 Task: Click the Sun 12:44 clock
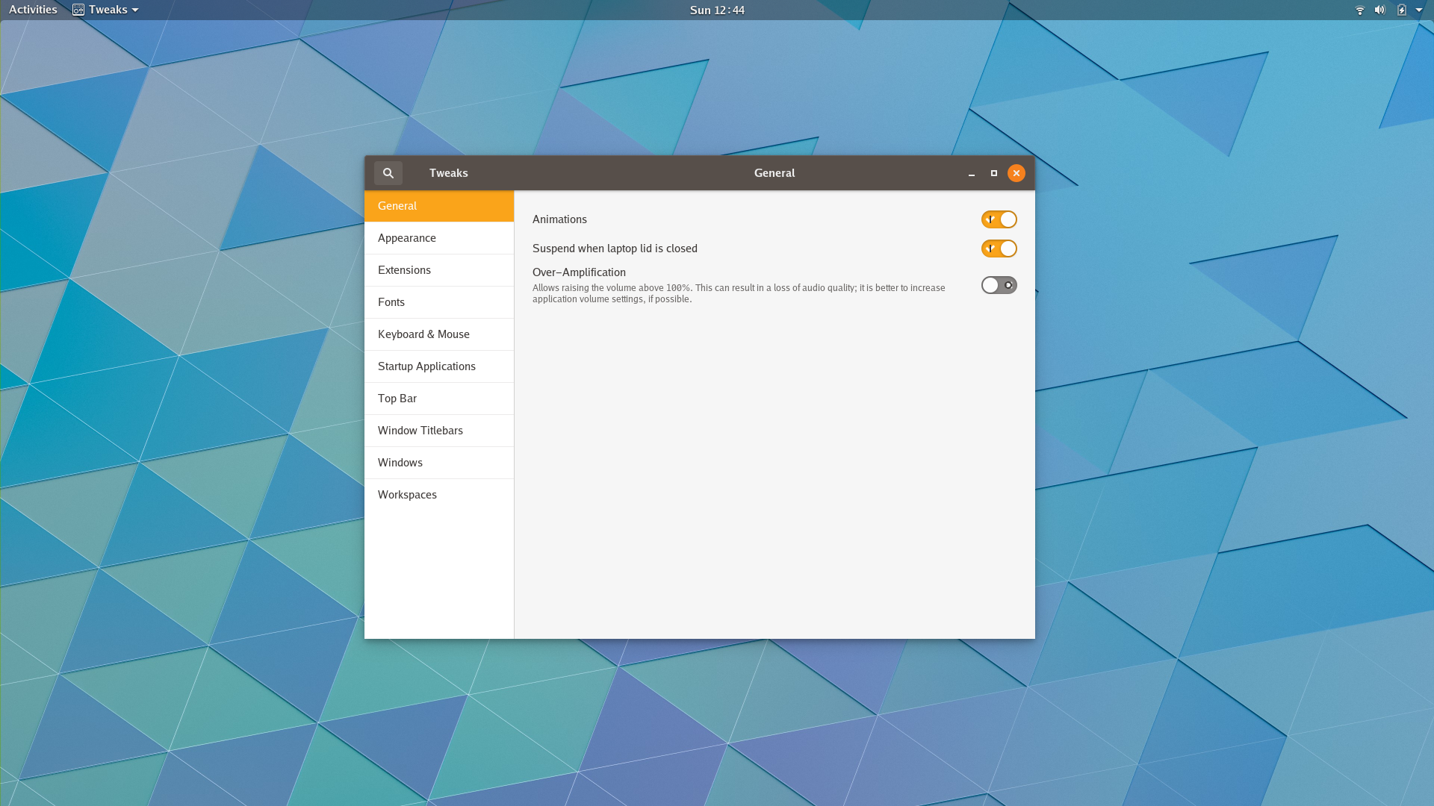click(x=716, y=10)
